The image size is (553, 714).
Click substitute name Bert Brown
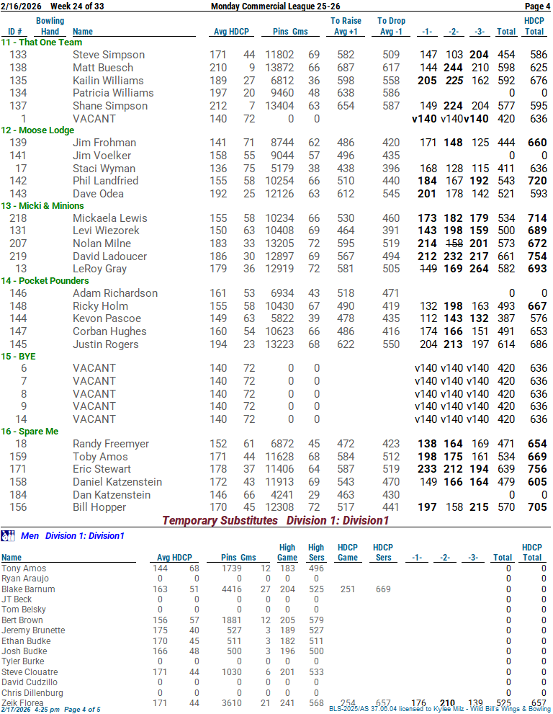(22, 620)
